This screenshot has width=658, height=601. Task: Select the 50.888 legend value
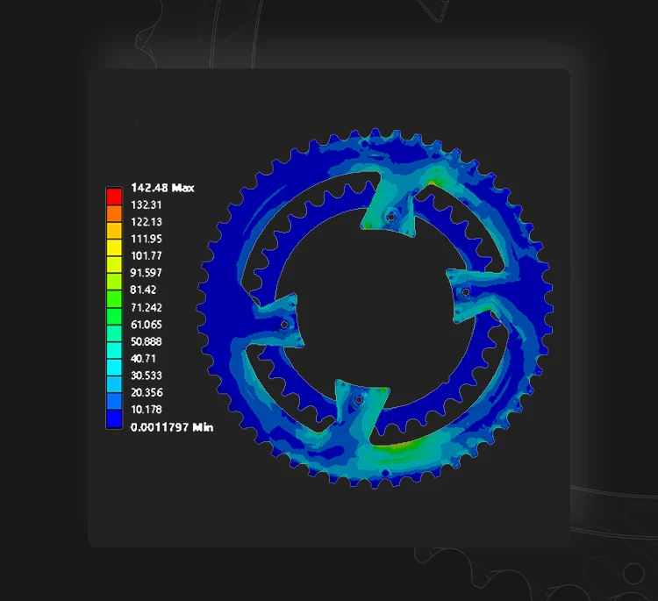(x=146, y=341)
